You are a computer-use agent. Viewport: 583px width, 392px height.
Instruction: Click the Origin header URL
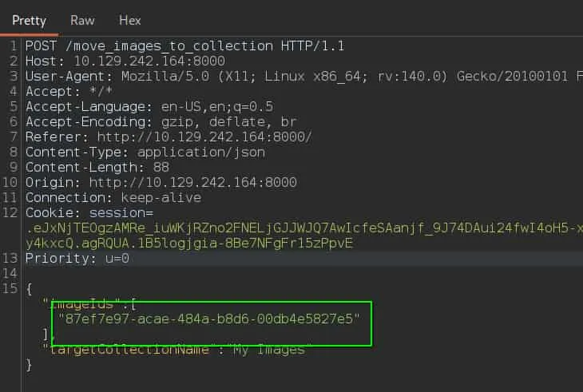coord(193,183)
